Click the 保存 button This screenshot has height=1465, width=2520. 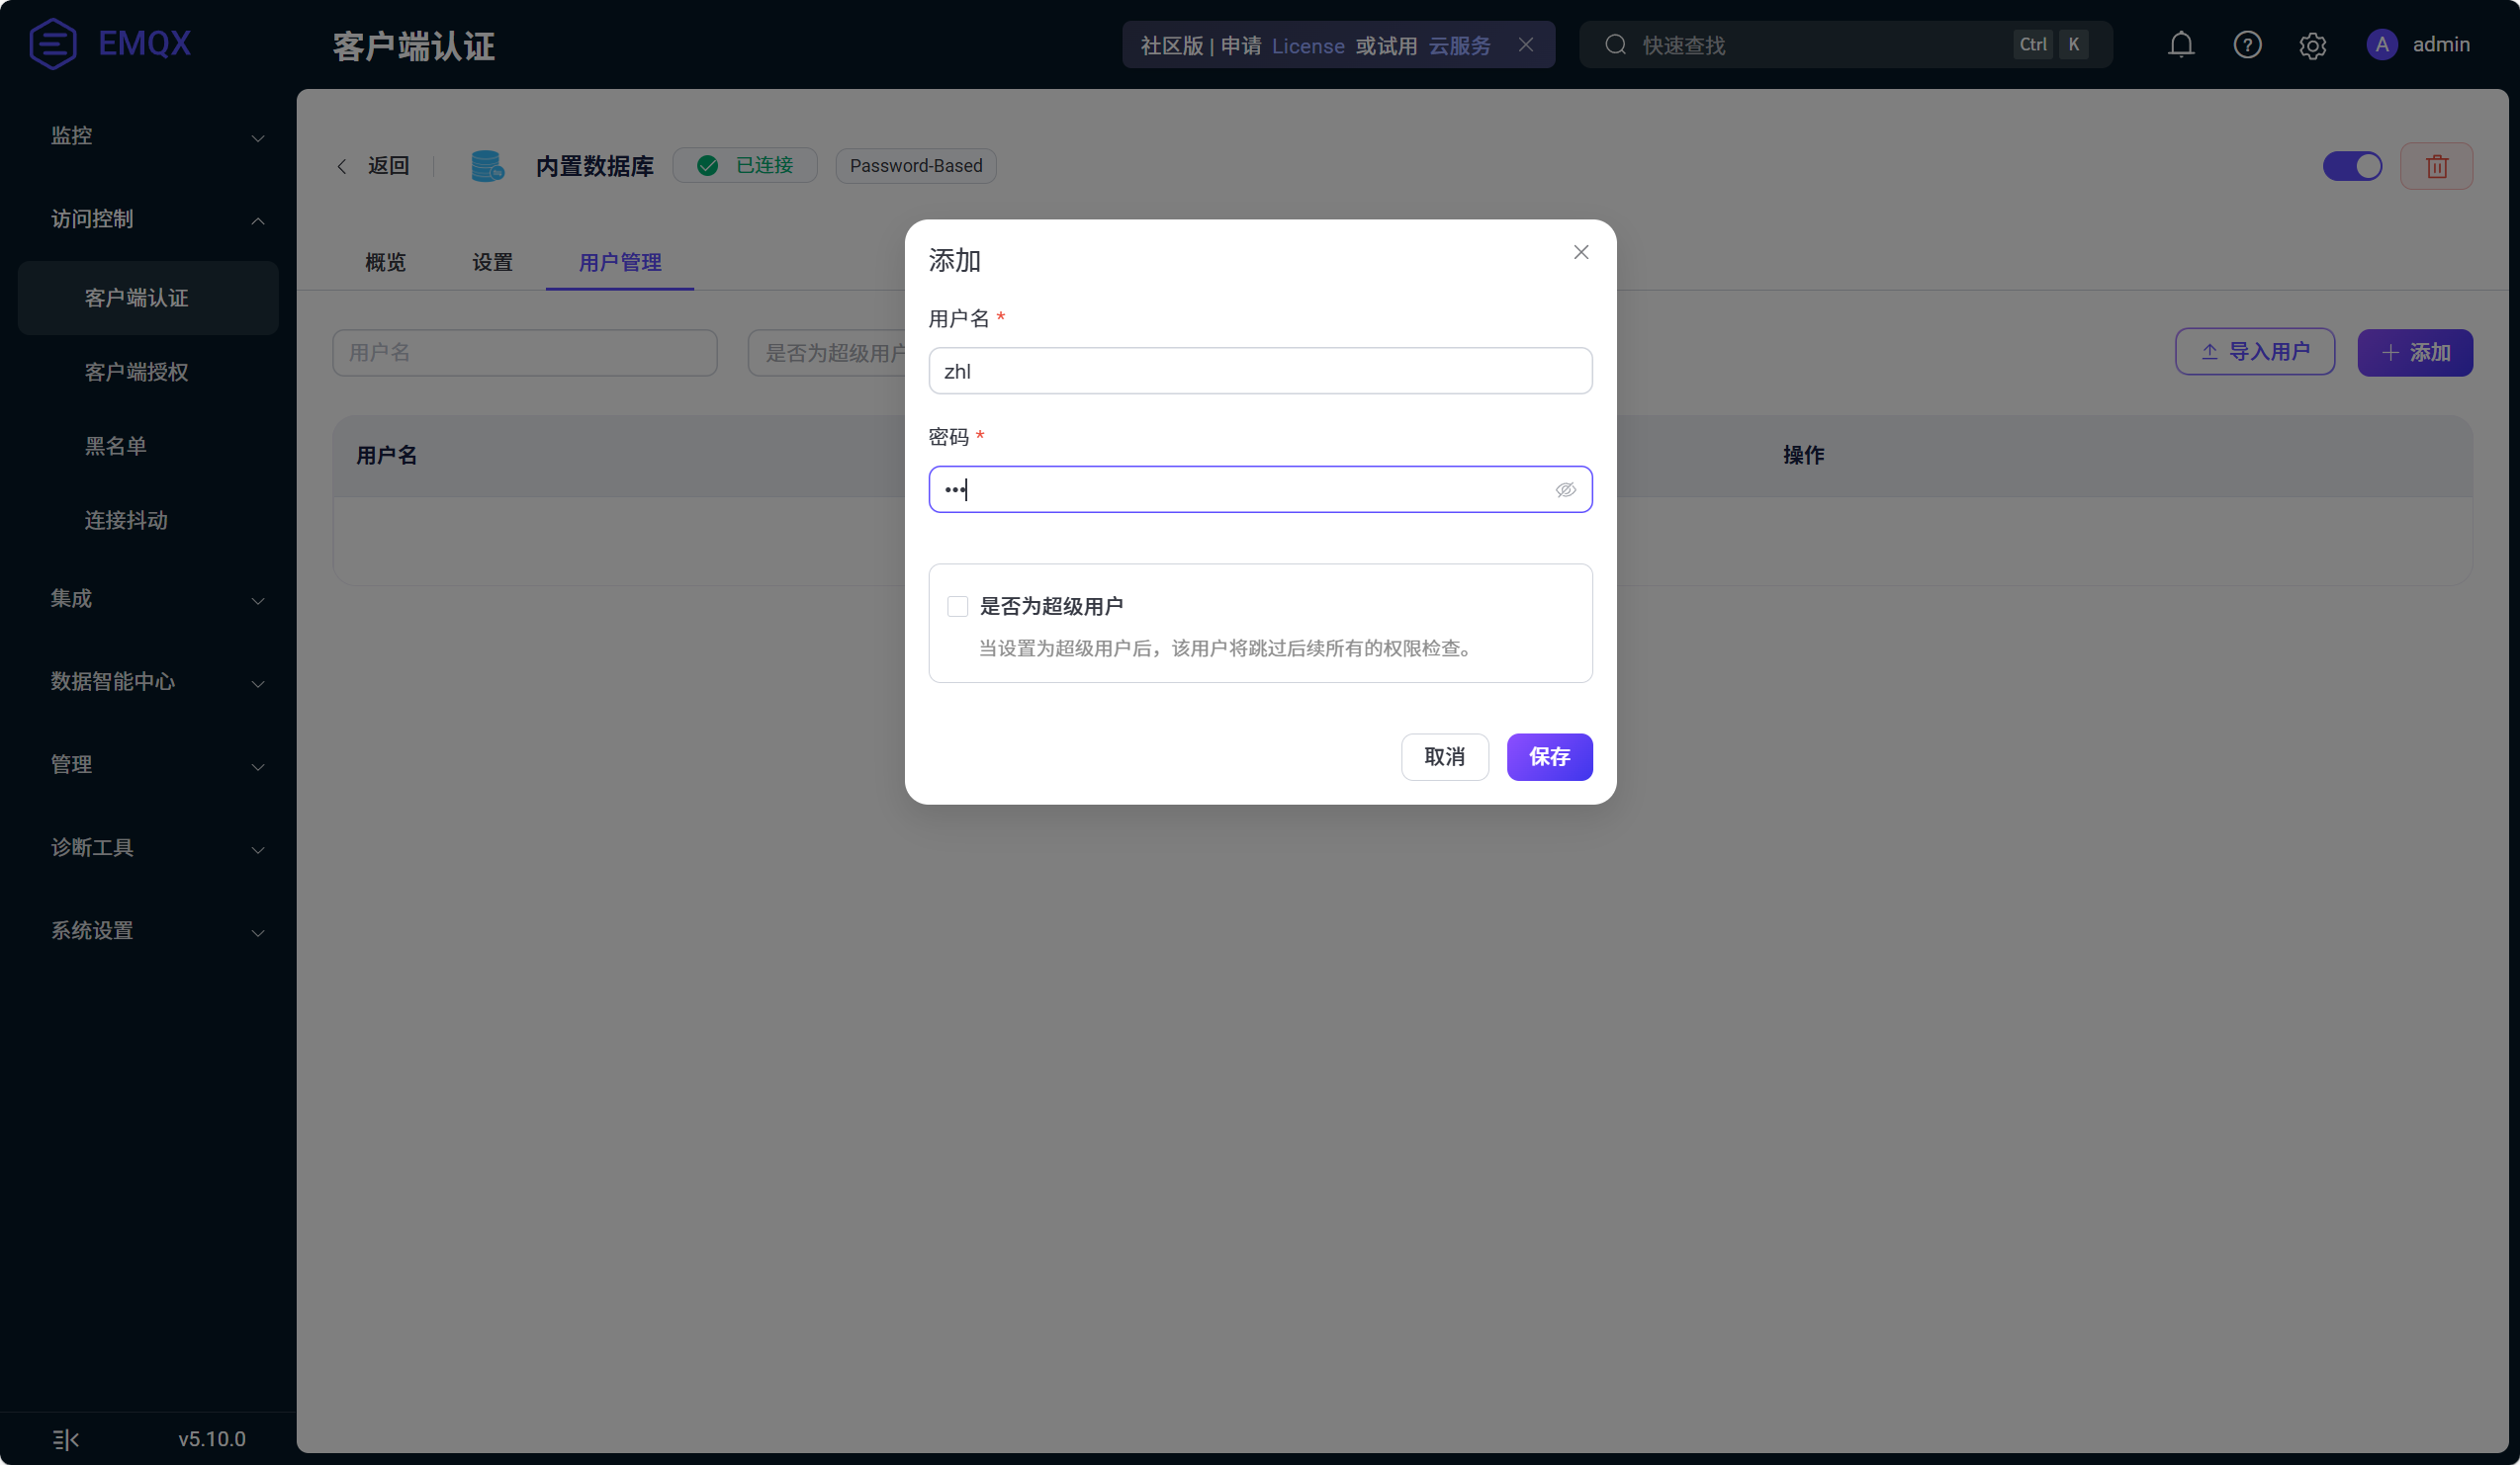coord(1549,756)
